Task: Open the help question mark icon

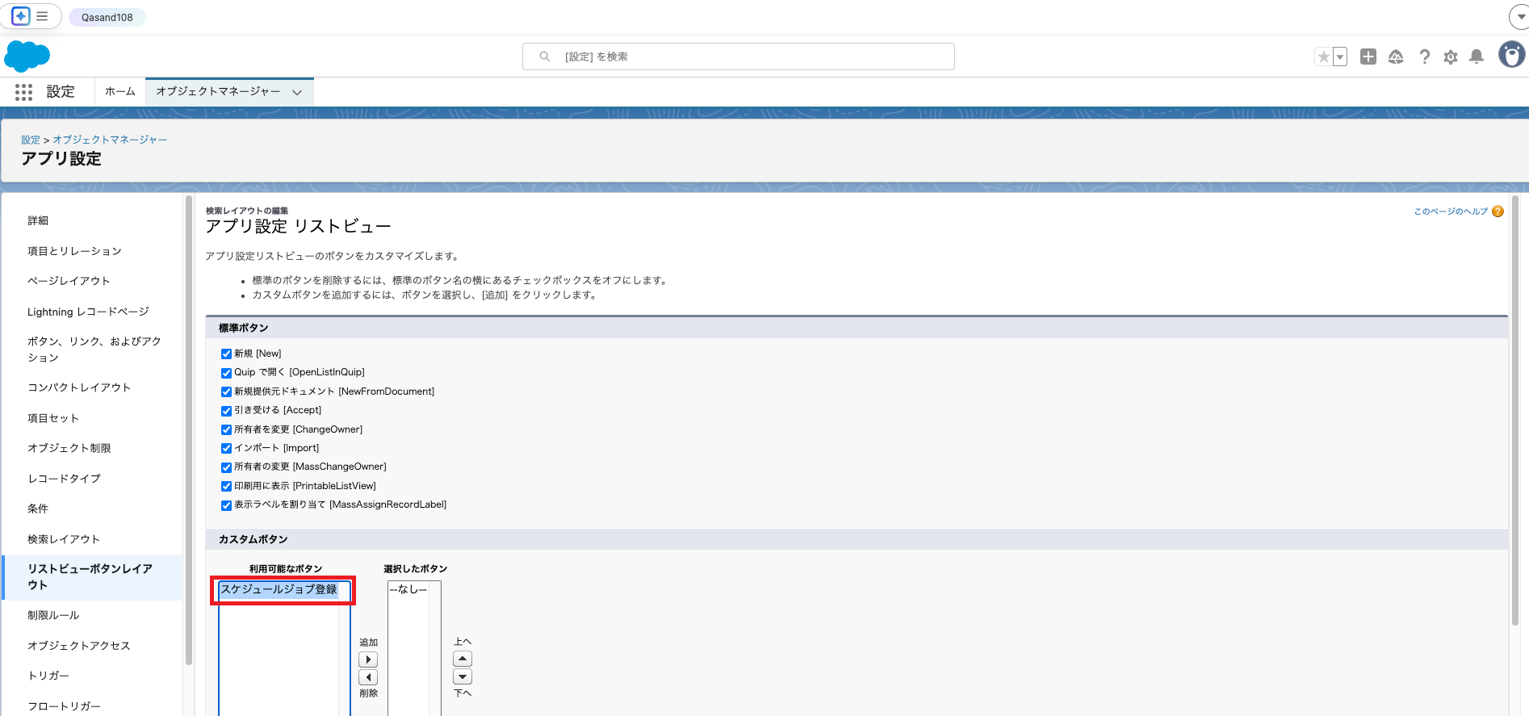Action: (x=1424, y=57)
